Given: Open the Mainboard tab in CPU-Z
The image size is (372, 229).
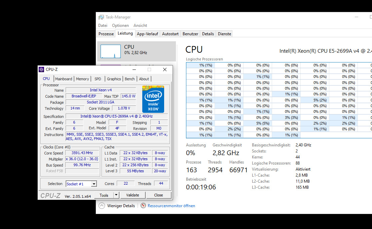Looking at the screenshot, I should 64,79.
